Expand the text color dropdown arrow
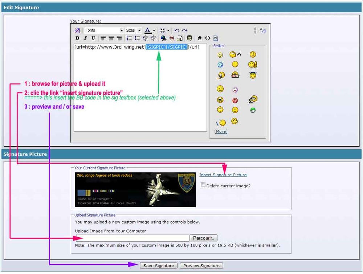This screenshot has height=274, width=363. pyautogui.click(x=154, y=30)
